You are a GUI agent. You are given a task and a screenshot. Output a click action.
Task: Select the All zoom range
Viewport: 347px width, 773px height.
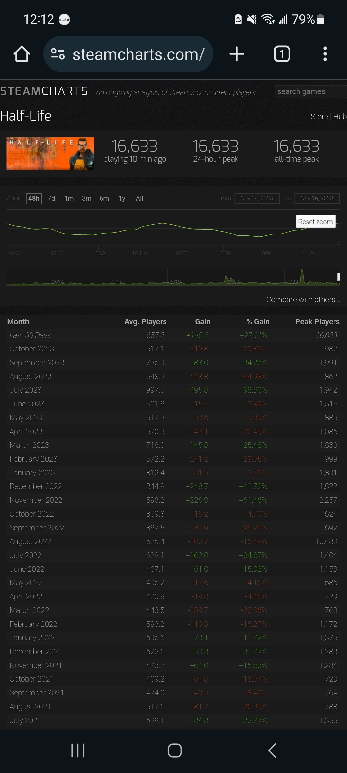[x=139, y=198]
